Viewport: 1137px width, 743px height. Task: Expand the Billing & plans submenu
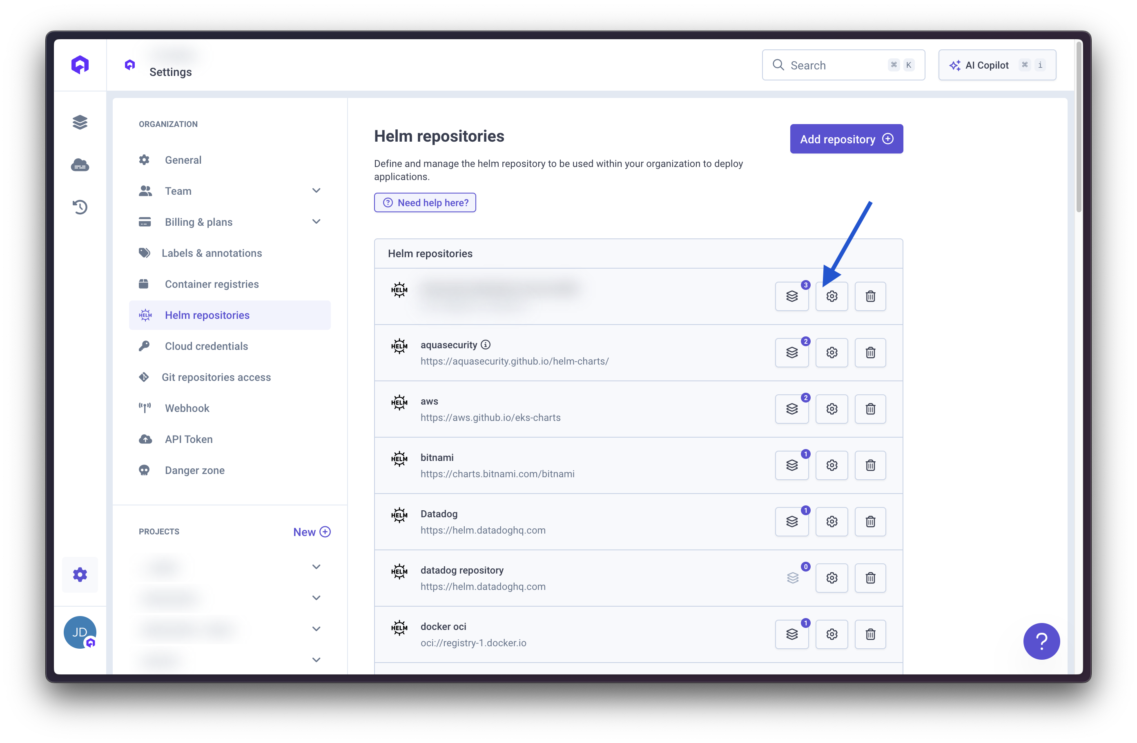tap(316, 222)
